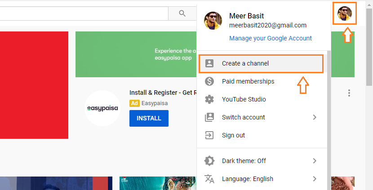Click the Sign out arrow icon
373x190 pixels.
[x=209, y=135]
